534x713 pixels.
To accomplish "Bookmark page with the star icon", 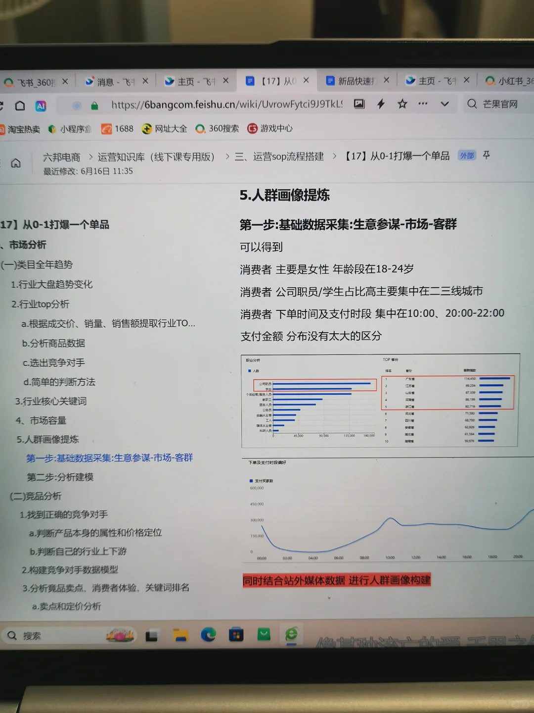I will click(x=402, y=104).
